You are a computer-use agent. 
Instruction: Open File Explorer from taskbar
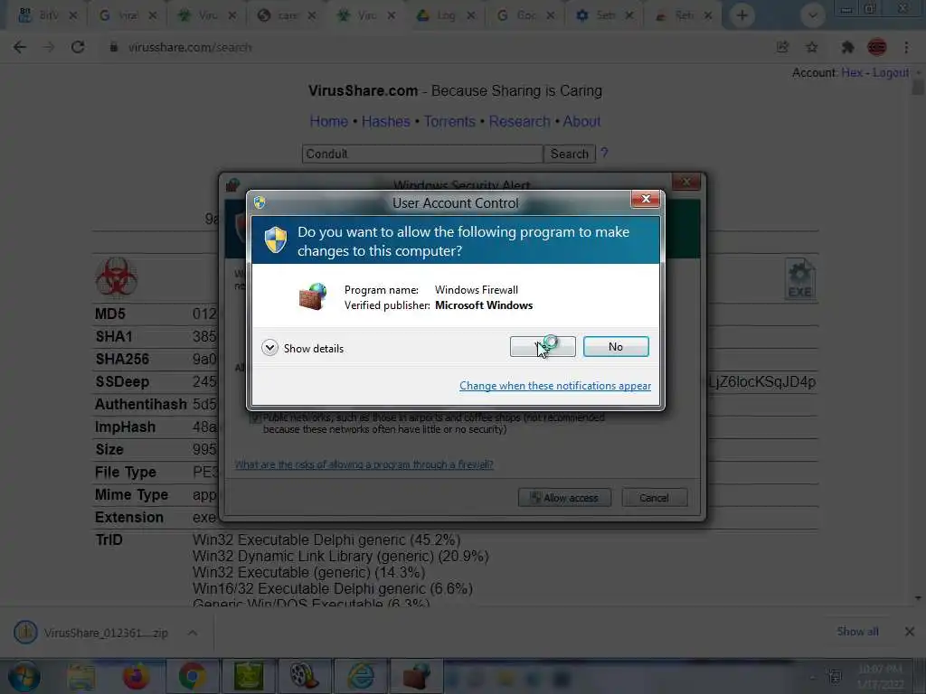coord(80,677)
